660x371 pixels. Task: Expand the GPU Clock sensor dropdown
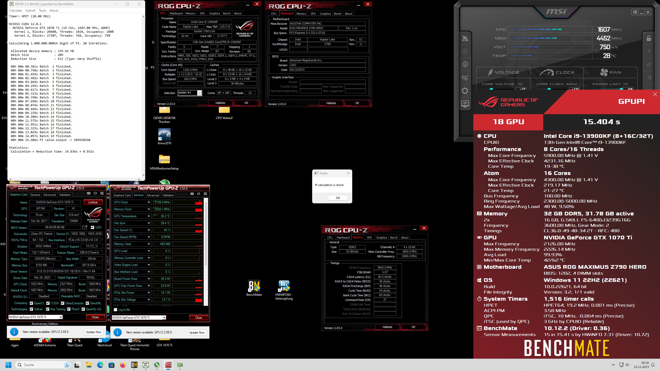click(149, 202)
